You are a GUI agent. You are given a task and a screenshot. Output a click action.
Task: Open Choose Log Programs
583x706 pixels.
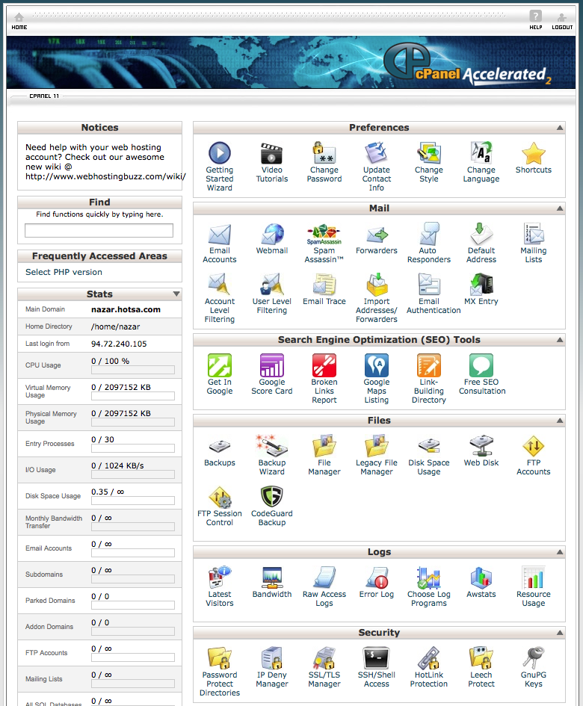429,578
